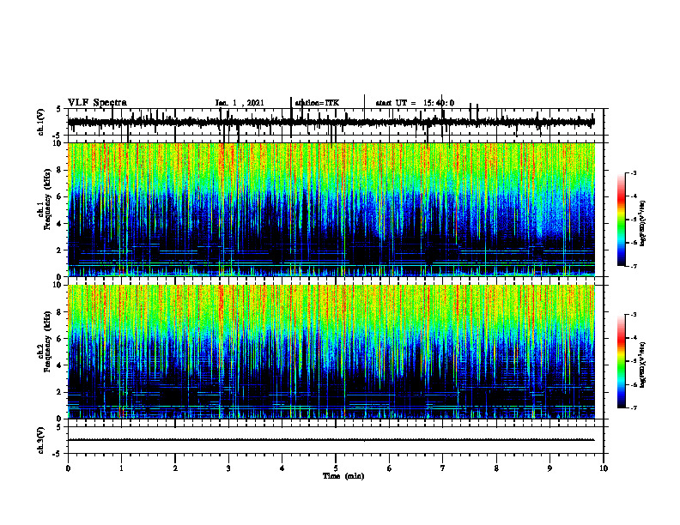
Task: Click time axis tick label "5"
Action: (x=336, y=468)
